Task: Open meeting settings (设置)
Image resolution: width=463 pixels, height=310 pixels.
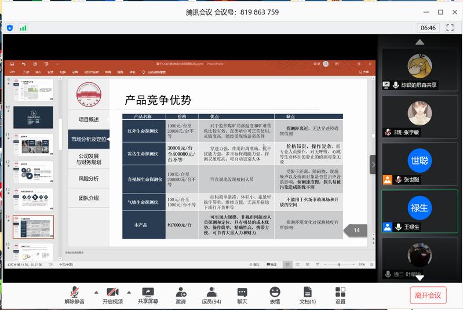Action: point(340,293)
